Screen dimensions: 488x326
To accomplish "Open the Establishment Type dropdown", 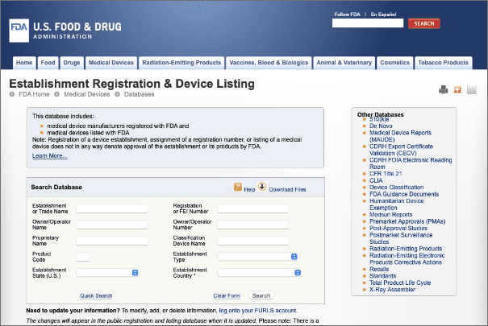I will pos(257,257).
